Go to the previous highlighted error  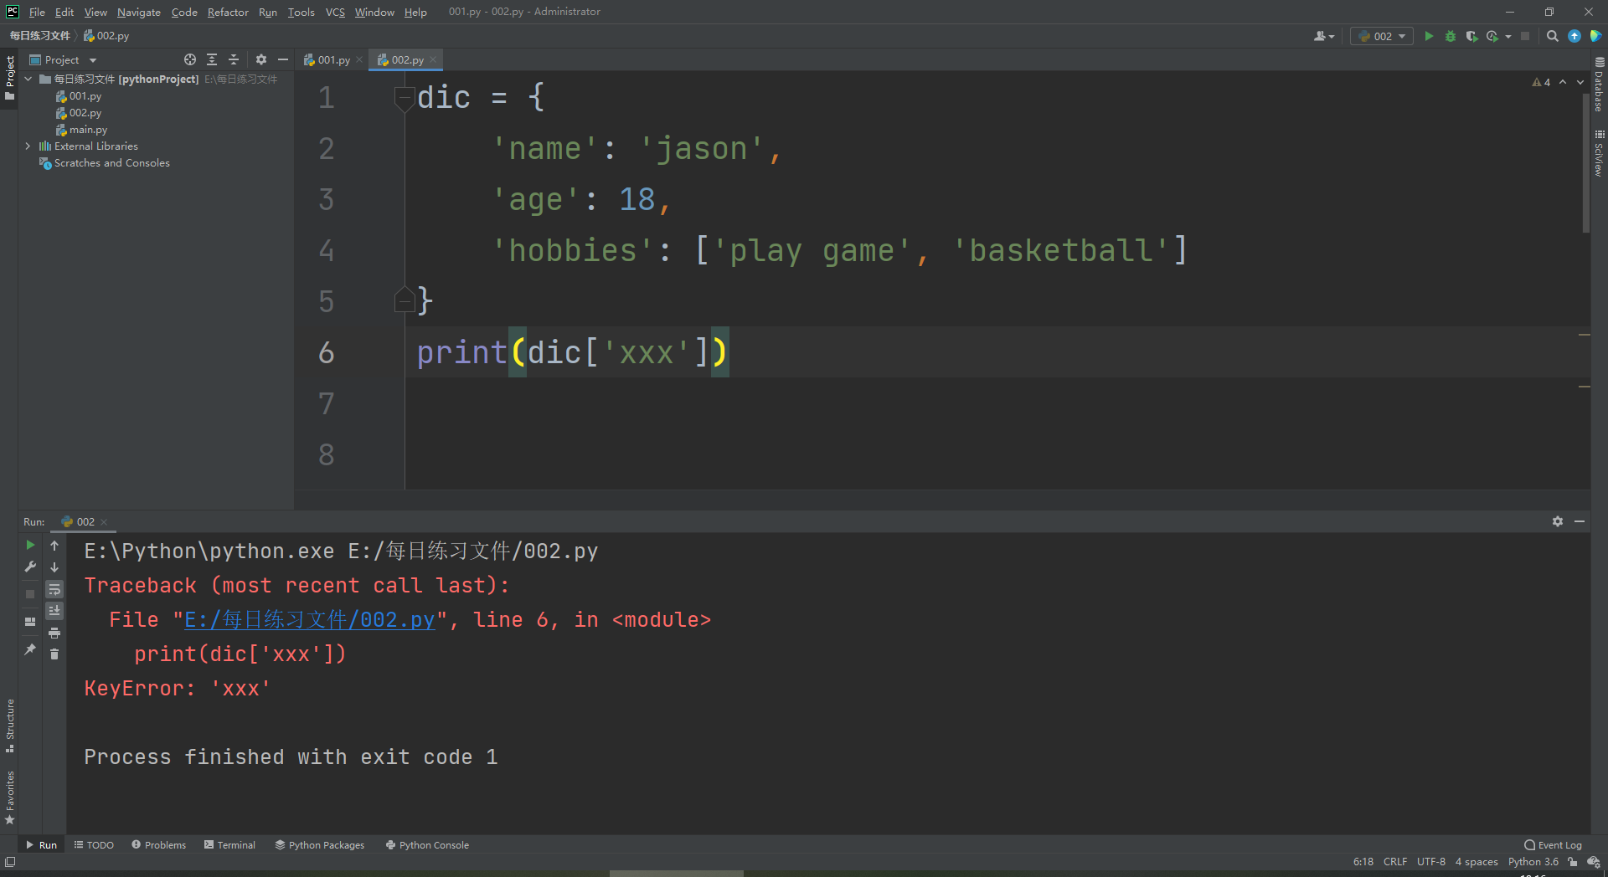(x=1563, y=82)
